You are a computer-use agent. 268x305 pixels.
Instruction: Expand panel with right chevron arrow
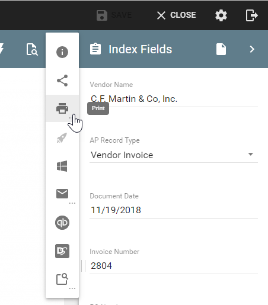[x=252, y=49]
